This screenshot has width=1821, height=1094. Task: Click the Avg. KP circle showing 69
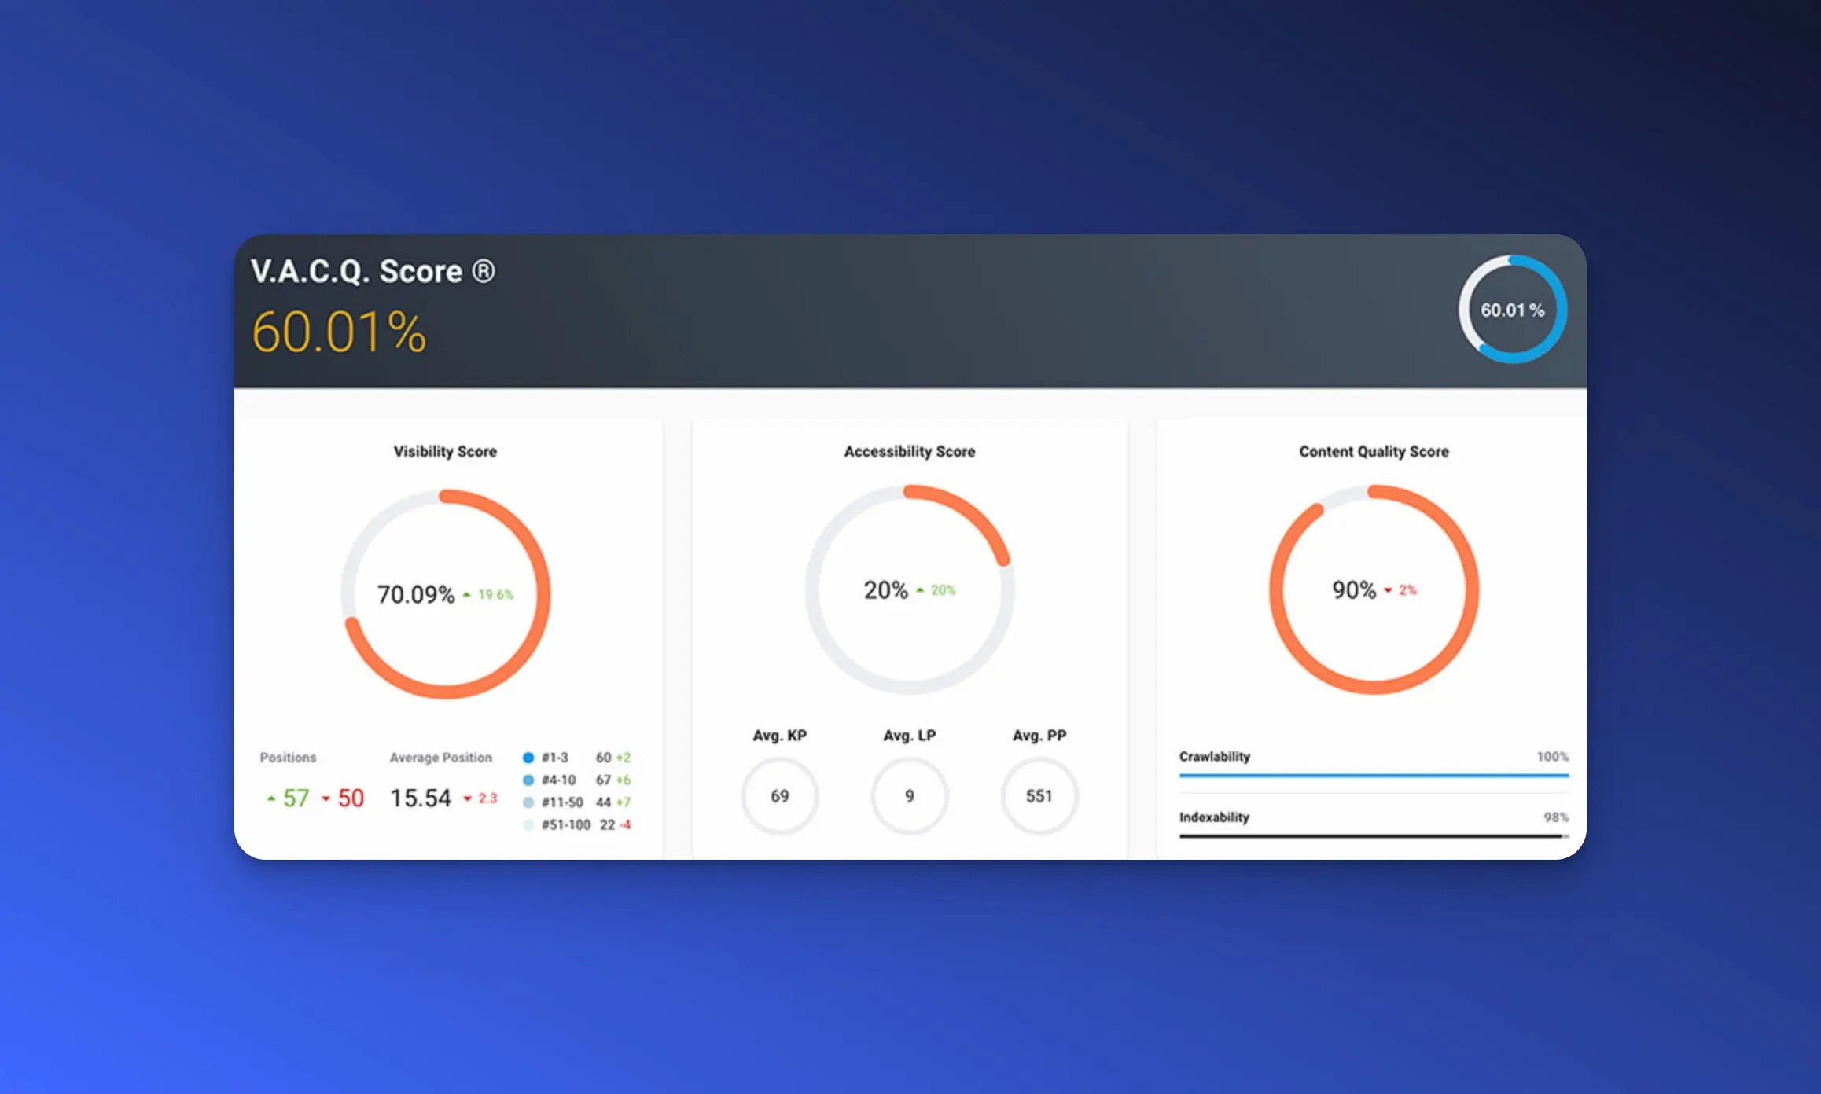click(779, 796)
